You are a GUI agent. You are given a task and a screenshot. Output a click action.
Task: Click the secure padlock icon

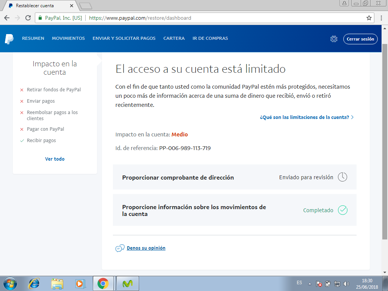click(x=40, y=18)
